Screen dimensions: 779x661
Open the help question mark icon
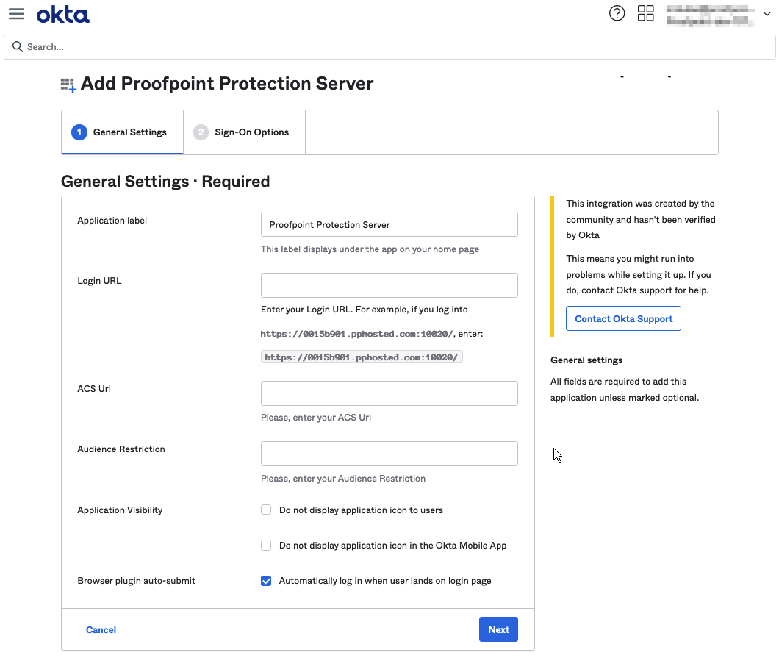[x=617, y=13]
